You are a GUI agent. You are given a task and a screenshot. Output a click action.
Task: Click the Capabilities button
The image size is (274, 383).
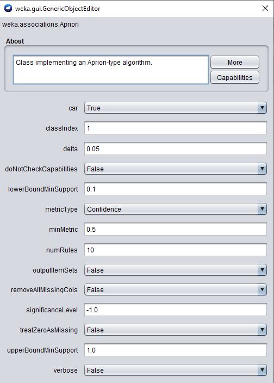pyautogui.click(x=235, y=77)
